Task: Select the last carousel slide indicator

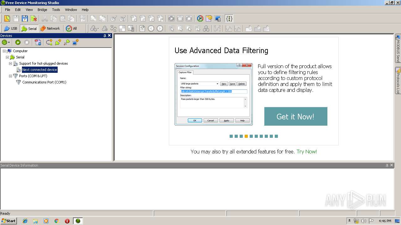Action: [276, 136]
